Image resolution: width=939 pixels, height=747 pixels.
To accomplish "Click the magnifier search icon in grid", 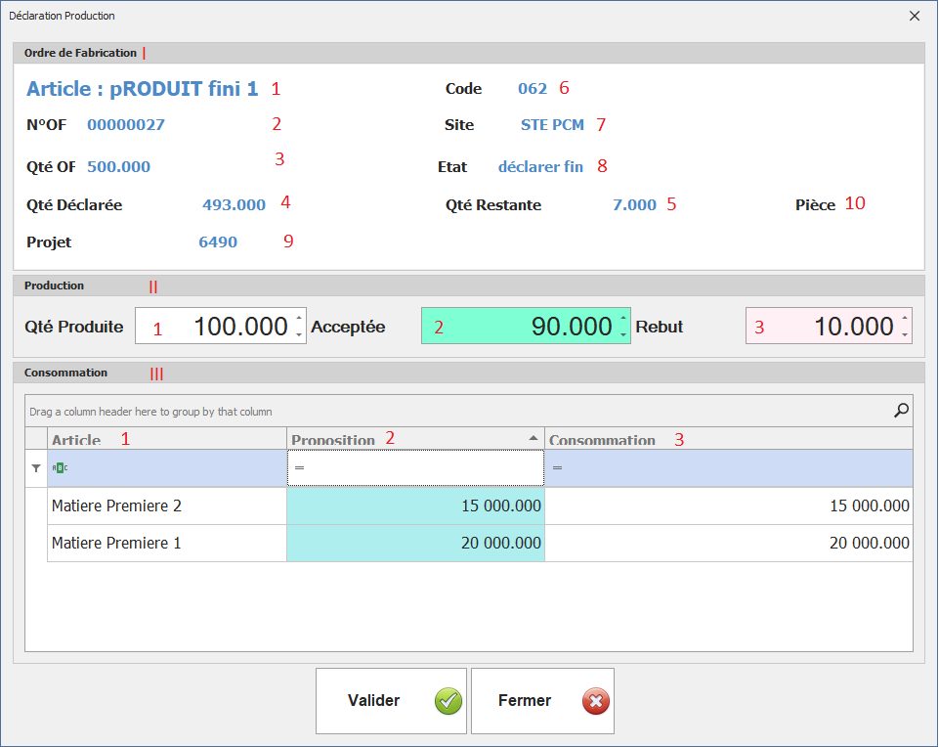I will coord(901,411).
